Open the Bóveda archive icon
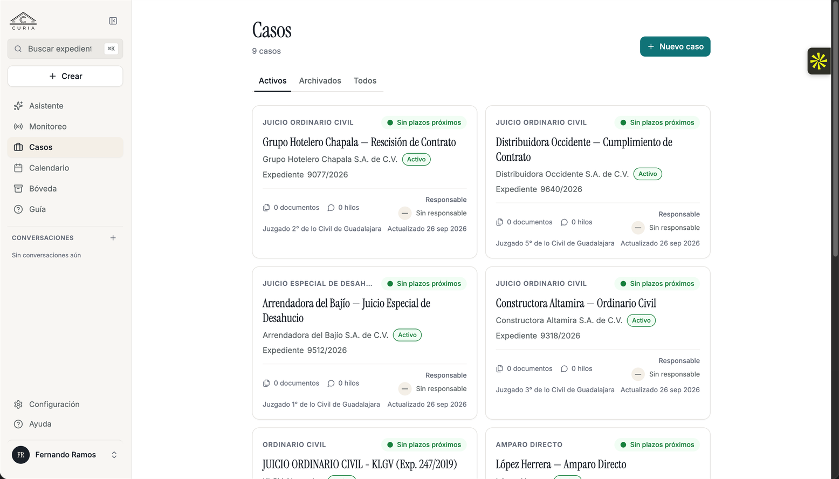The height and width of the screenshot is (479, 839). coord(18,188)
